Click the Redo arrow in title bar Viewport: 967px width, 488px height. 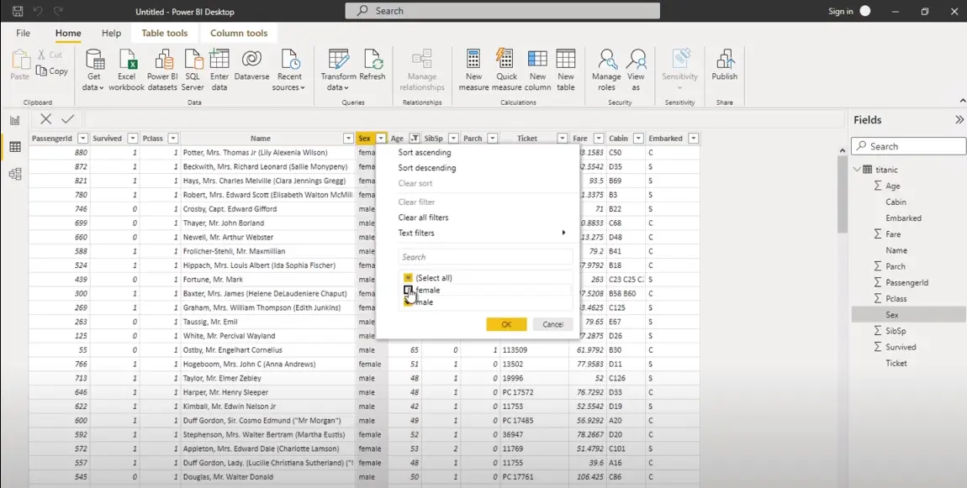pos(58,11)
